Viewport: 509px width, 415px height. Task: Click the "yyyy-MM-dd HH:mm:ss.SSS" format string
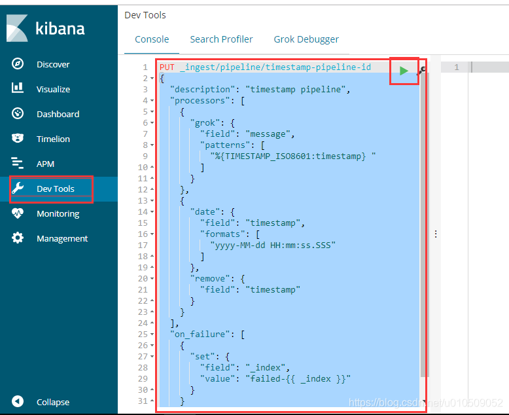click(x=273, y=245)
